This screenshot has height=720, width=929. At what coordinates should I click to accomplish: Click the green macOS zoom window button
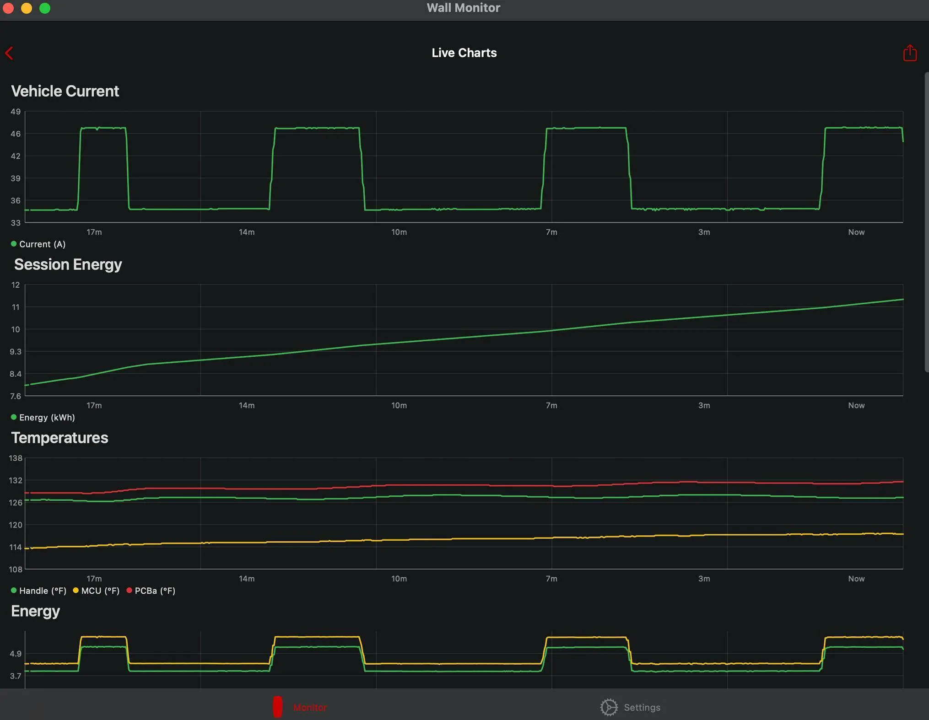click(x=45, y=8)
